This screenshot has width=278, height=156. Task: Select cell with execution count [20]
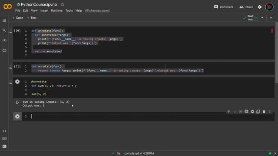click(x=17, y=31)
